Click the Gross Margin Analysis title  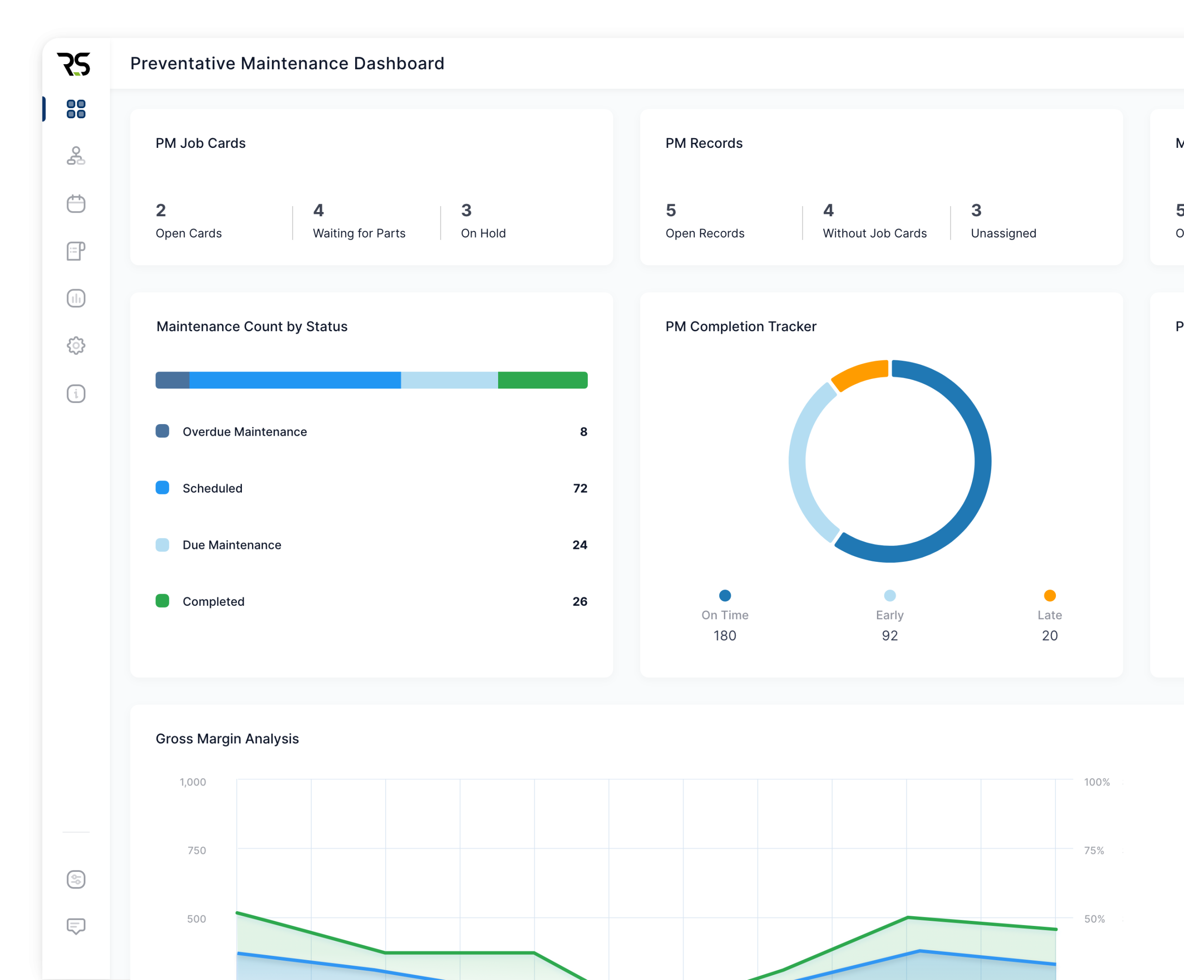[227, 738]
